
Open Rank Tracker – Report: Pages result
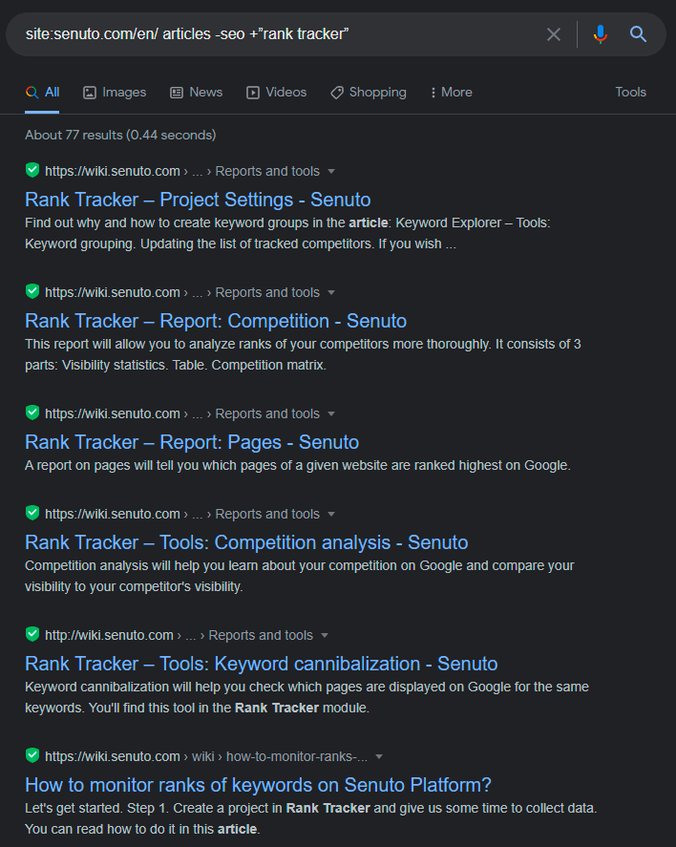192,442
